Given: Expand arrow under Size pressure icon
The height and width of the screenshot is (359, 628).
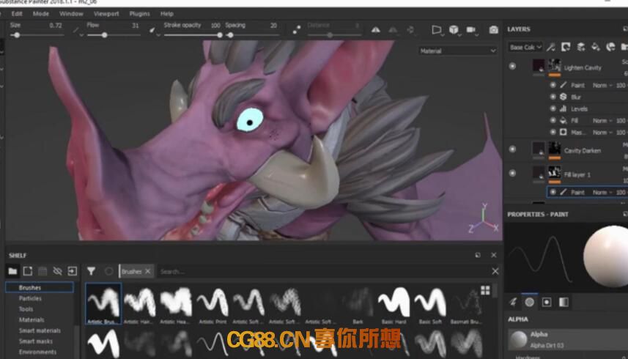Looking at the screenshot, I should 81,36.
